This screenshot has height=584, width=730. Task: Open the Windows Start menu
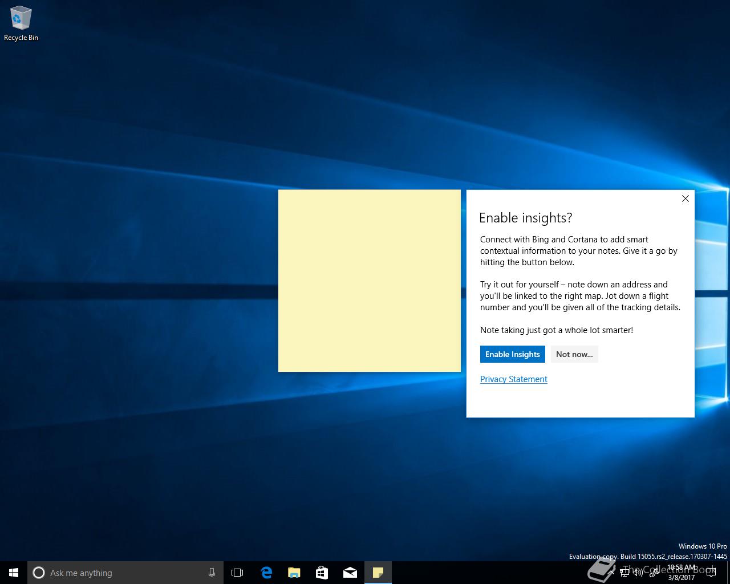coord(14,573)
